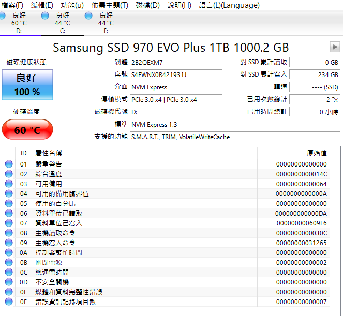Click the serial number field S4EWNX0R421931J
The image size is (343, 316).
(x=176, y=75)
